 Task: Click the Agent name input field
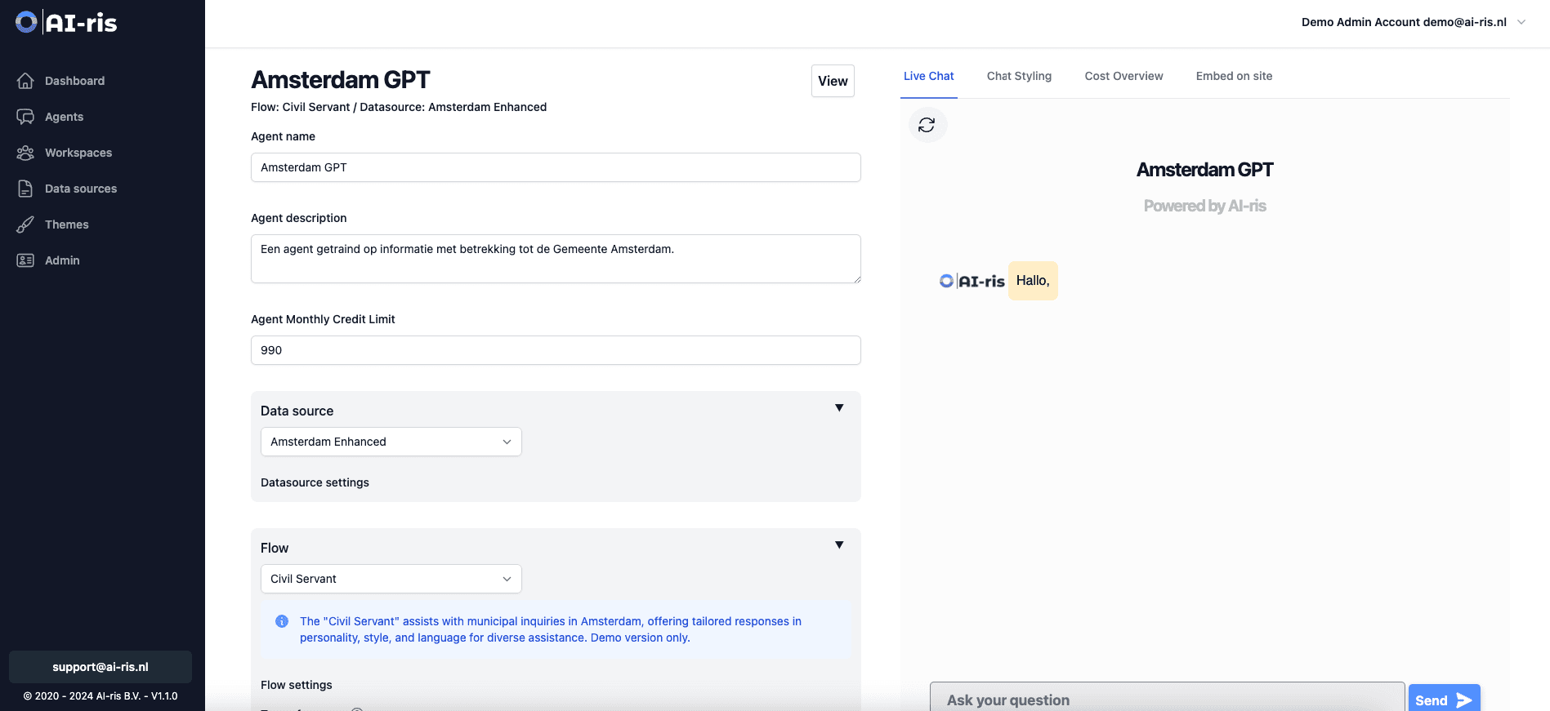(x=556, y=167)
